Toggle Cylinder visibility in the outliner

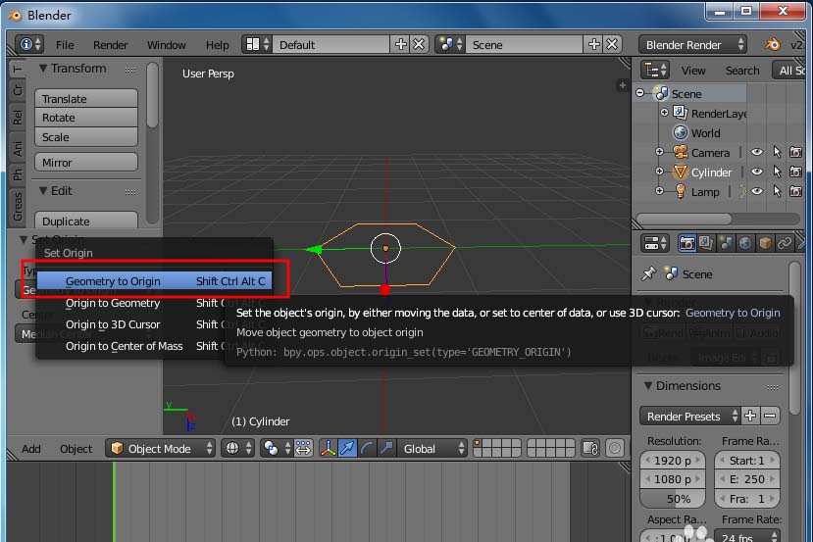[x=756, y=172]
